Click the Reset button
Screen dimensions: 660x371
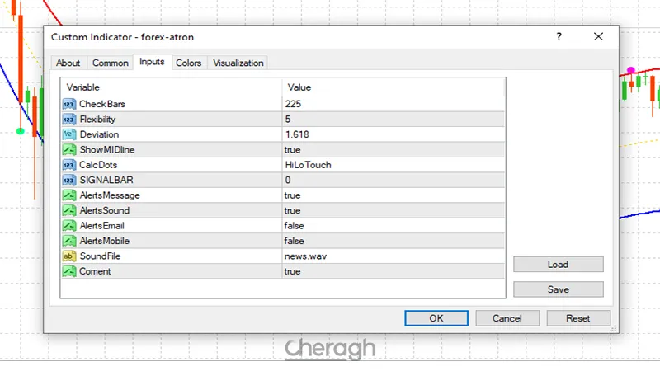(x=577, y=318)
